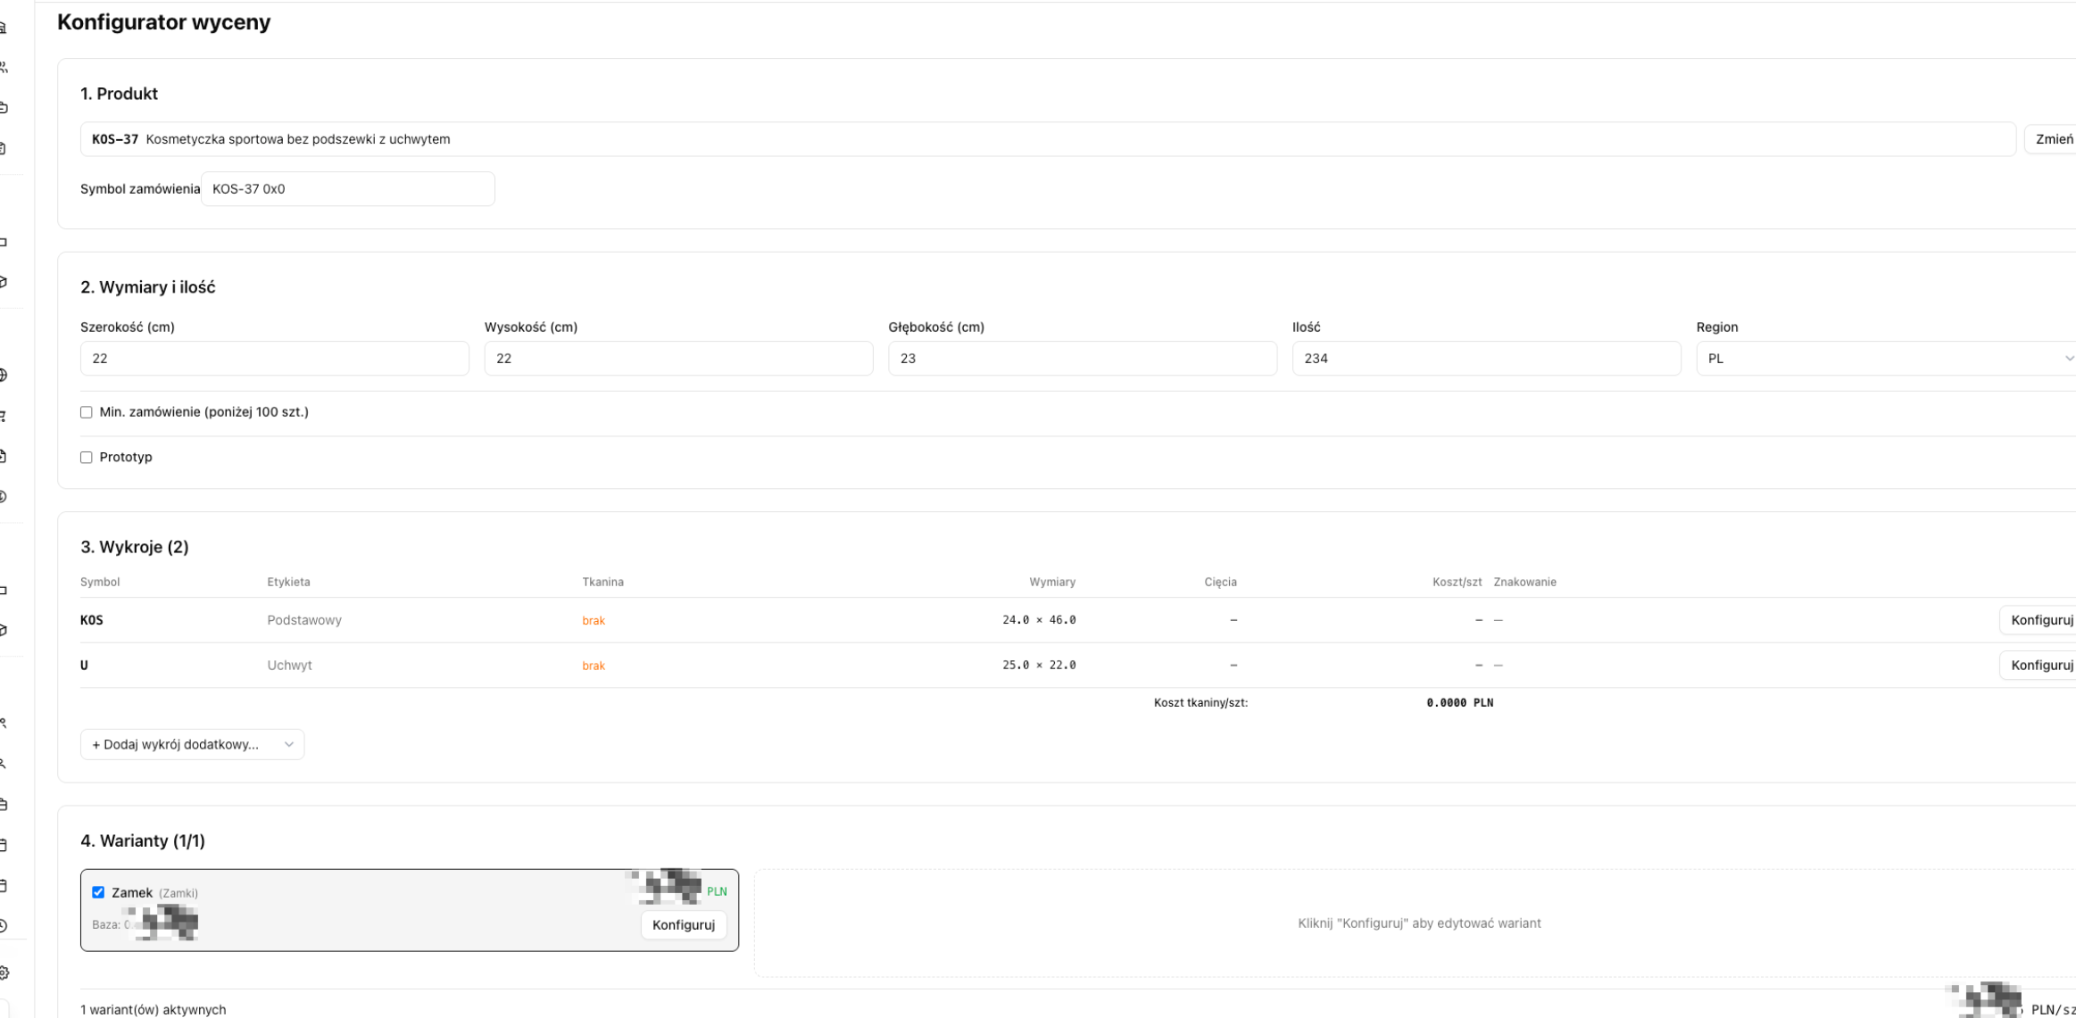The image size is (2076, 1018).
Task: Open the shopping cart sidebar icon
Action: pos(4,416)
